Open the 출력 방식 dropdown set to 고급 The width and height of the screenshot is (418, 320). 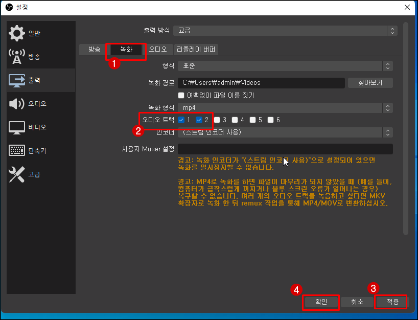point(285,31)
